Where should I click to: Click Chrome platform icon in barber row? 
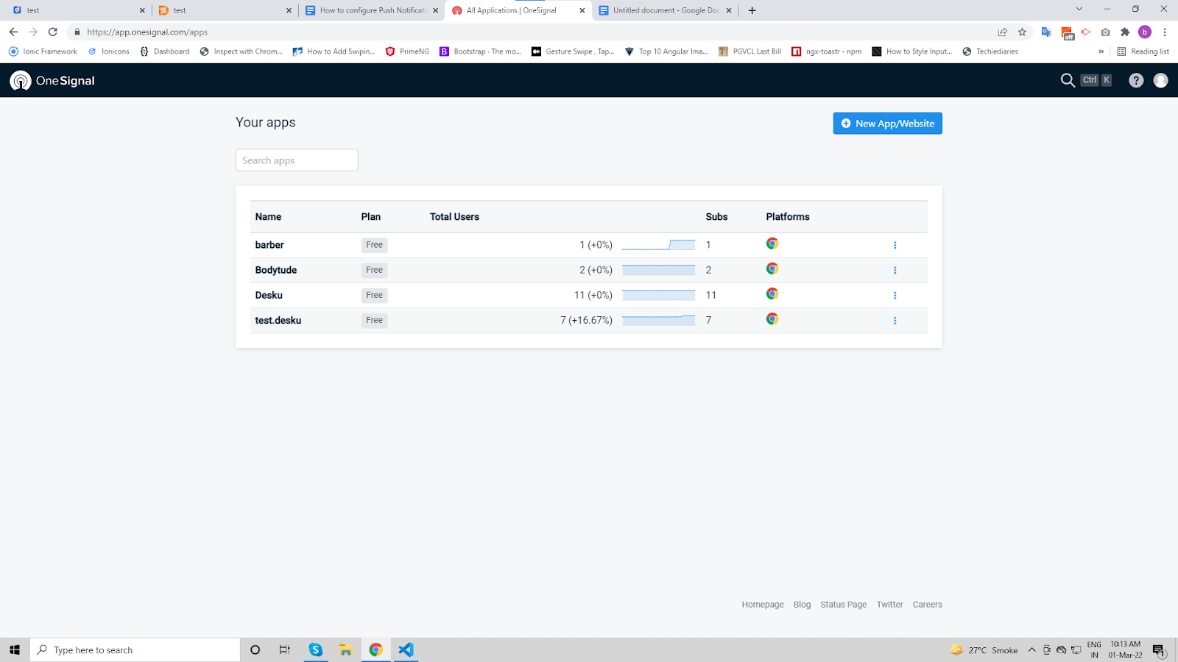click(772, 243)
